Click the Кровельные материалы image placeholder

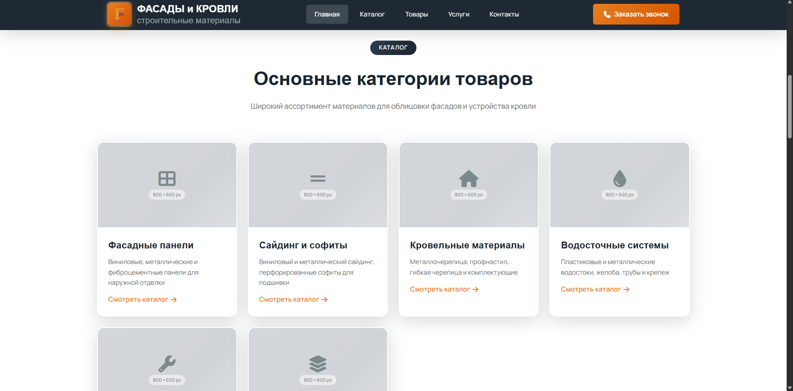469,185
